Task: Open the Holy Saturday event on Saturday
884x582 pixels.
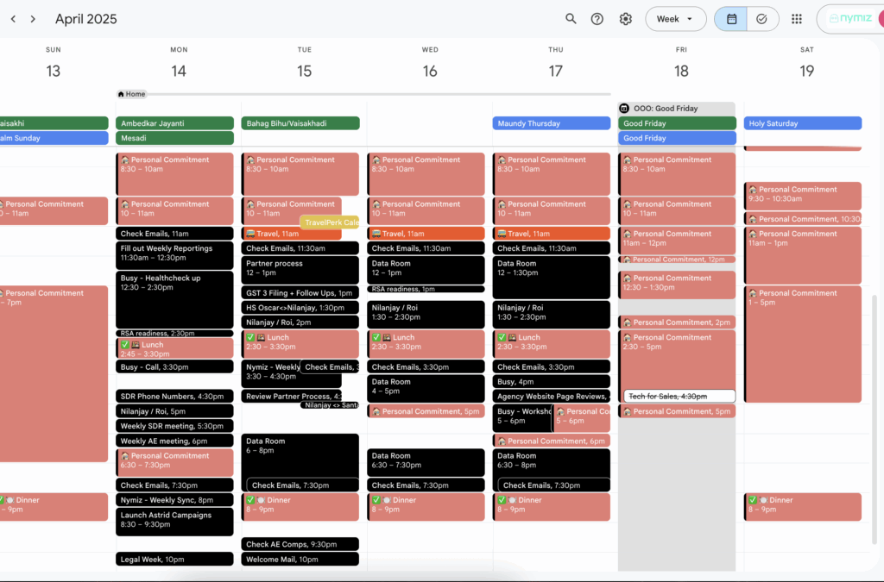Action: [x=802, y=122]
